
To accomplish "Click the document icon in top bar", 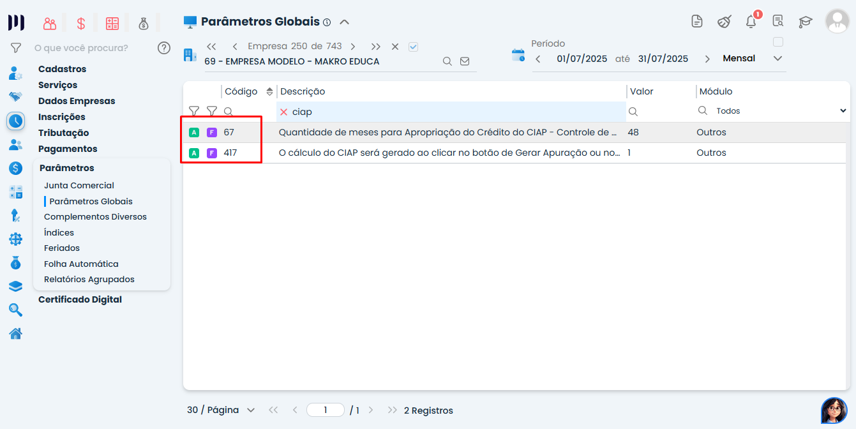I will tap(697, 22).
